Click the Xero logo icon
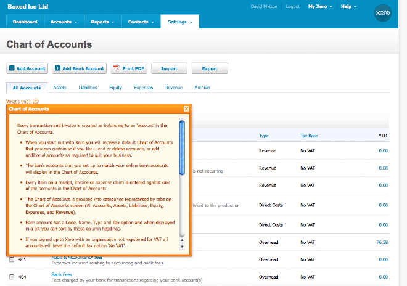Viewport: 407px width, 286px height. (x=384, y=12)
